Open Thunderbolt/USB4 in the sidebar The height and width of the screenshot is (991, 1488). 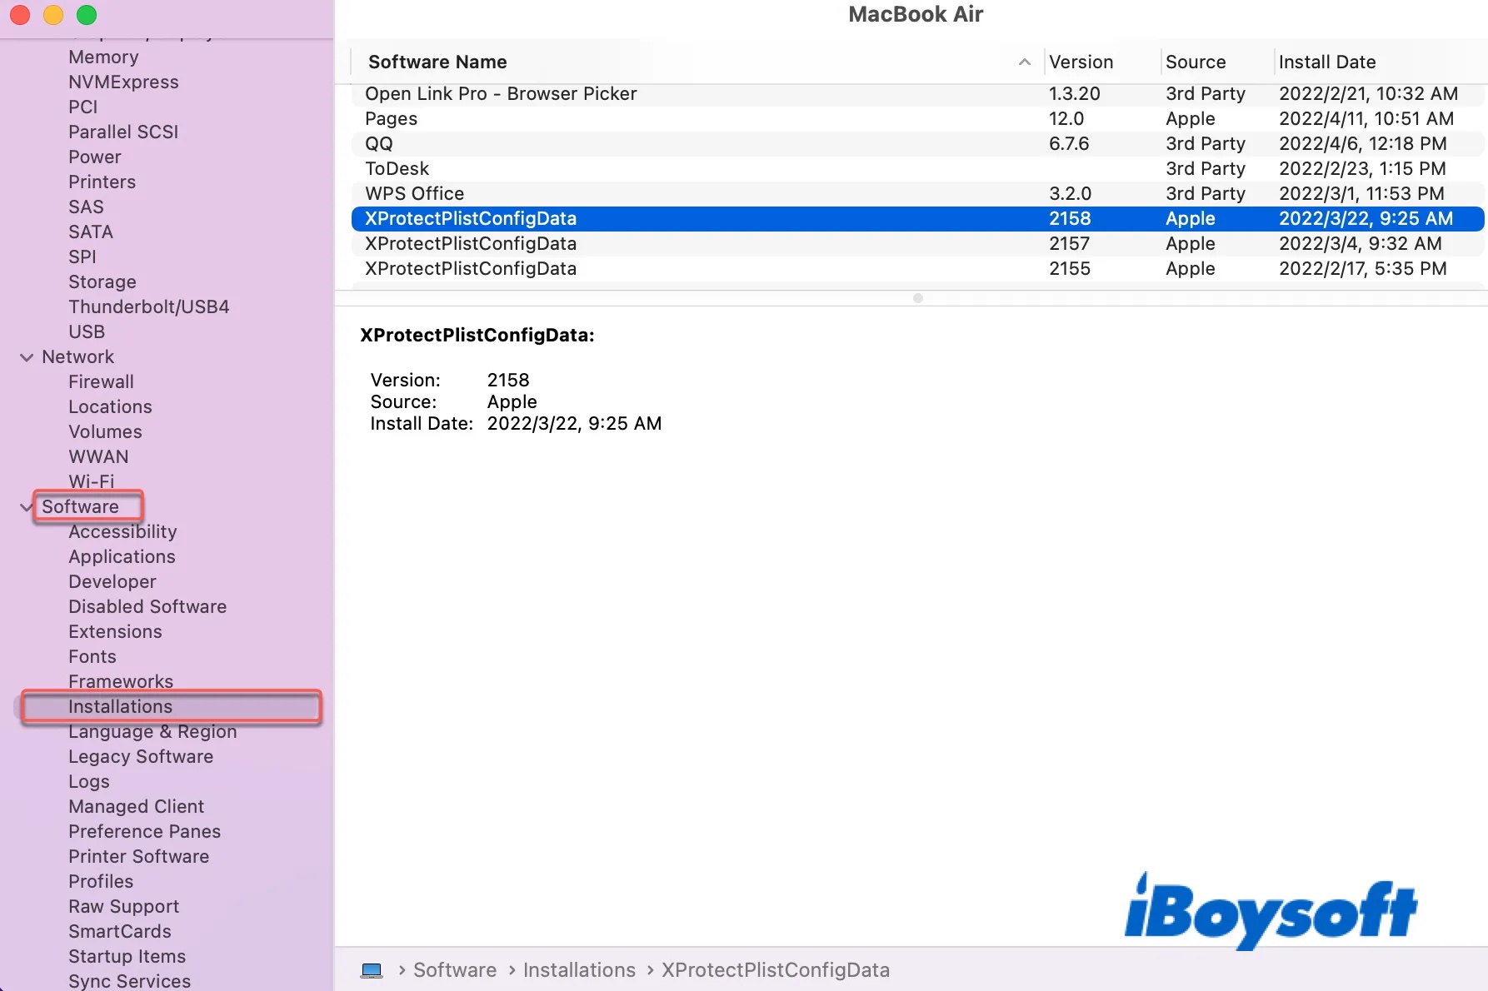(x=149, y=307)
